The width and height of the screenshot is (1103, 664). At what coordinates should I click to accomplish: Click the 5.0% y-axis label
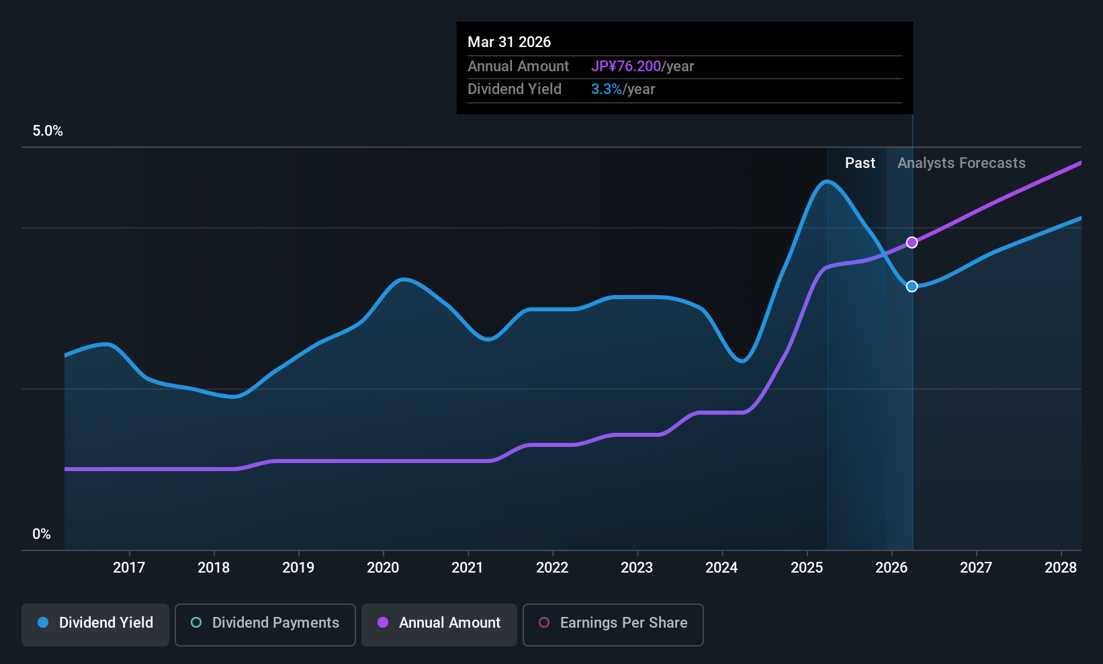point(48,131)
